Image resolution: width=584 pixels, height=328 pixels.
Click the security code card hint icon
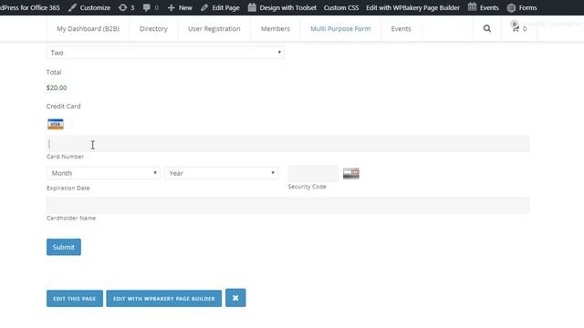(x=350, y=173)
